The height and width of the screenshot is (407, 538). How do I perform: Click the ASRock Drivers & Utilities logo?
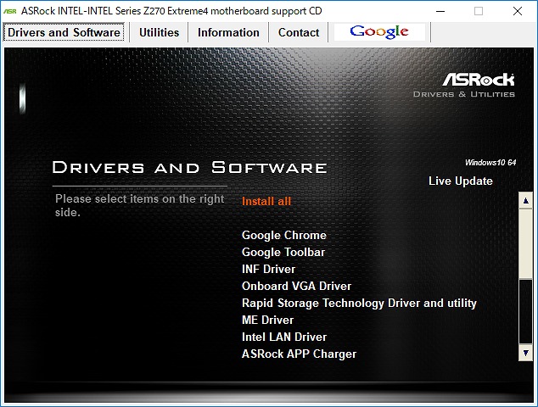464,85
